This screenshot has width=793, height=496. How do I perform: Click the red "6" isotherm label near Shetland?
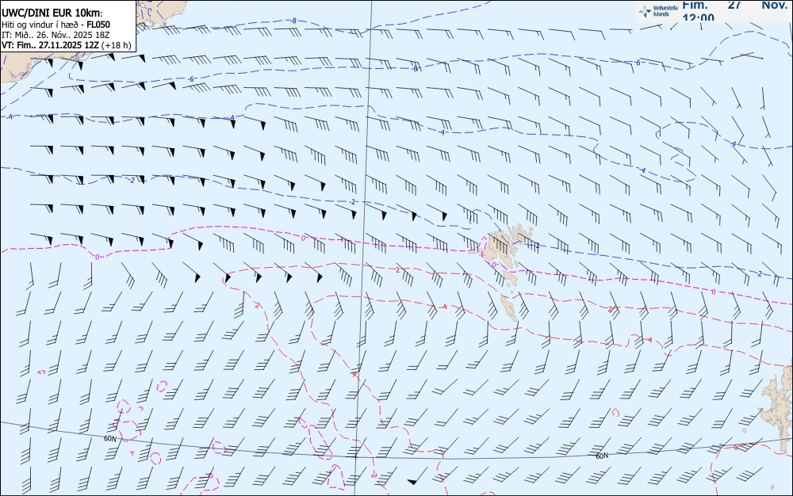tap(735, 448)
